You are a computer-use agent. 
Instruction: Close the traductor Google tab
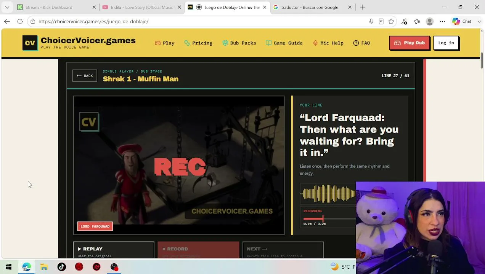click(x=350, y=7)
